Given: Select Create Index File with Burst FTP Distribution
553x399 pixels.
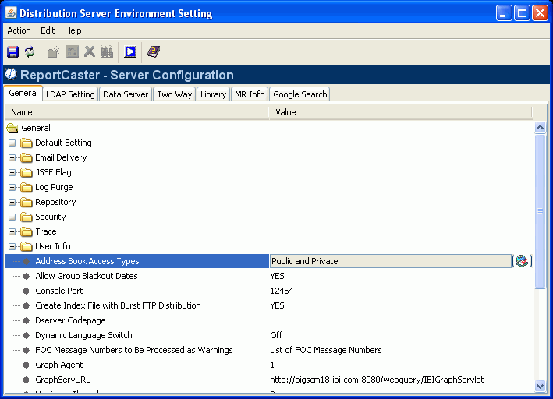Looking at the screenshot, I should tap(118, 305).
